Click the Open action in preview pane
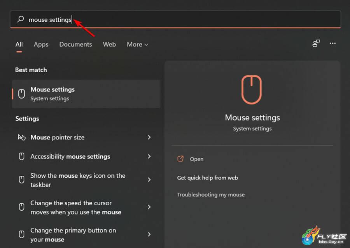350x248 pixels. point(196,159)
